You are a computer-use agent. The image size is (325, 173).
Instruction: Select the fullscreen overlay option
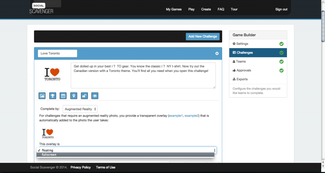125,155
